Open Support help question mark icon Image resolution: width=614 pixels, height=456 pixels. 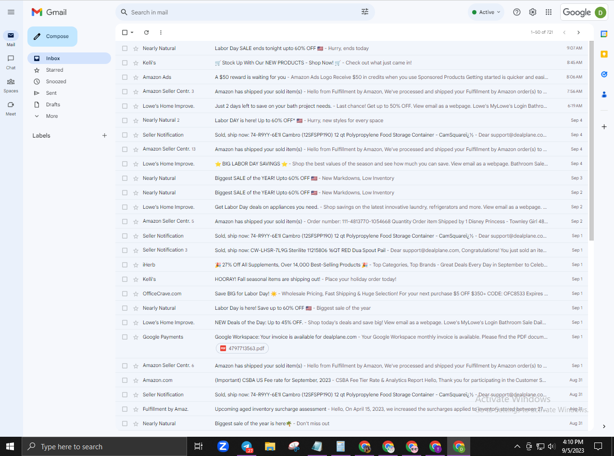pyautogui.click(x=517, y=12)
